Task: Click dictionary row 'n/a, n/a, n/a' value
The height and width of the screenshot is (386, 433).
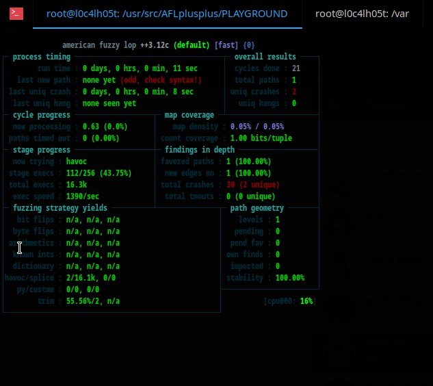Action: (93, 266)
